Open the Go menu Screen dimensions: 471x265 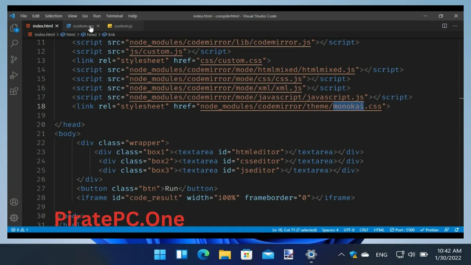click(85, 16)
